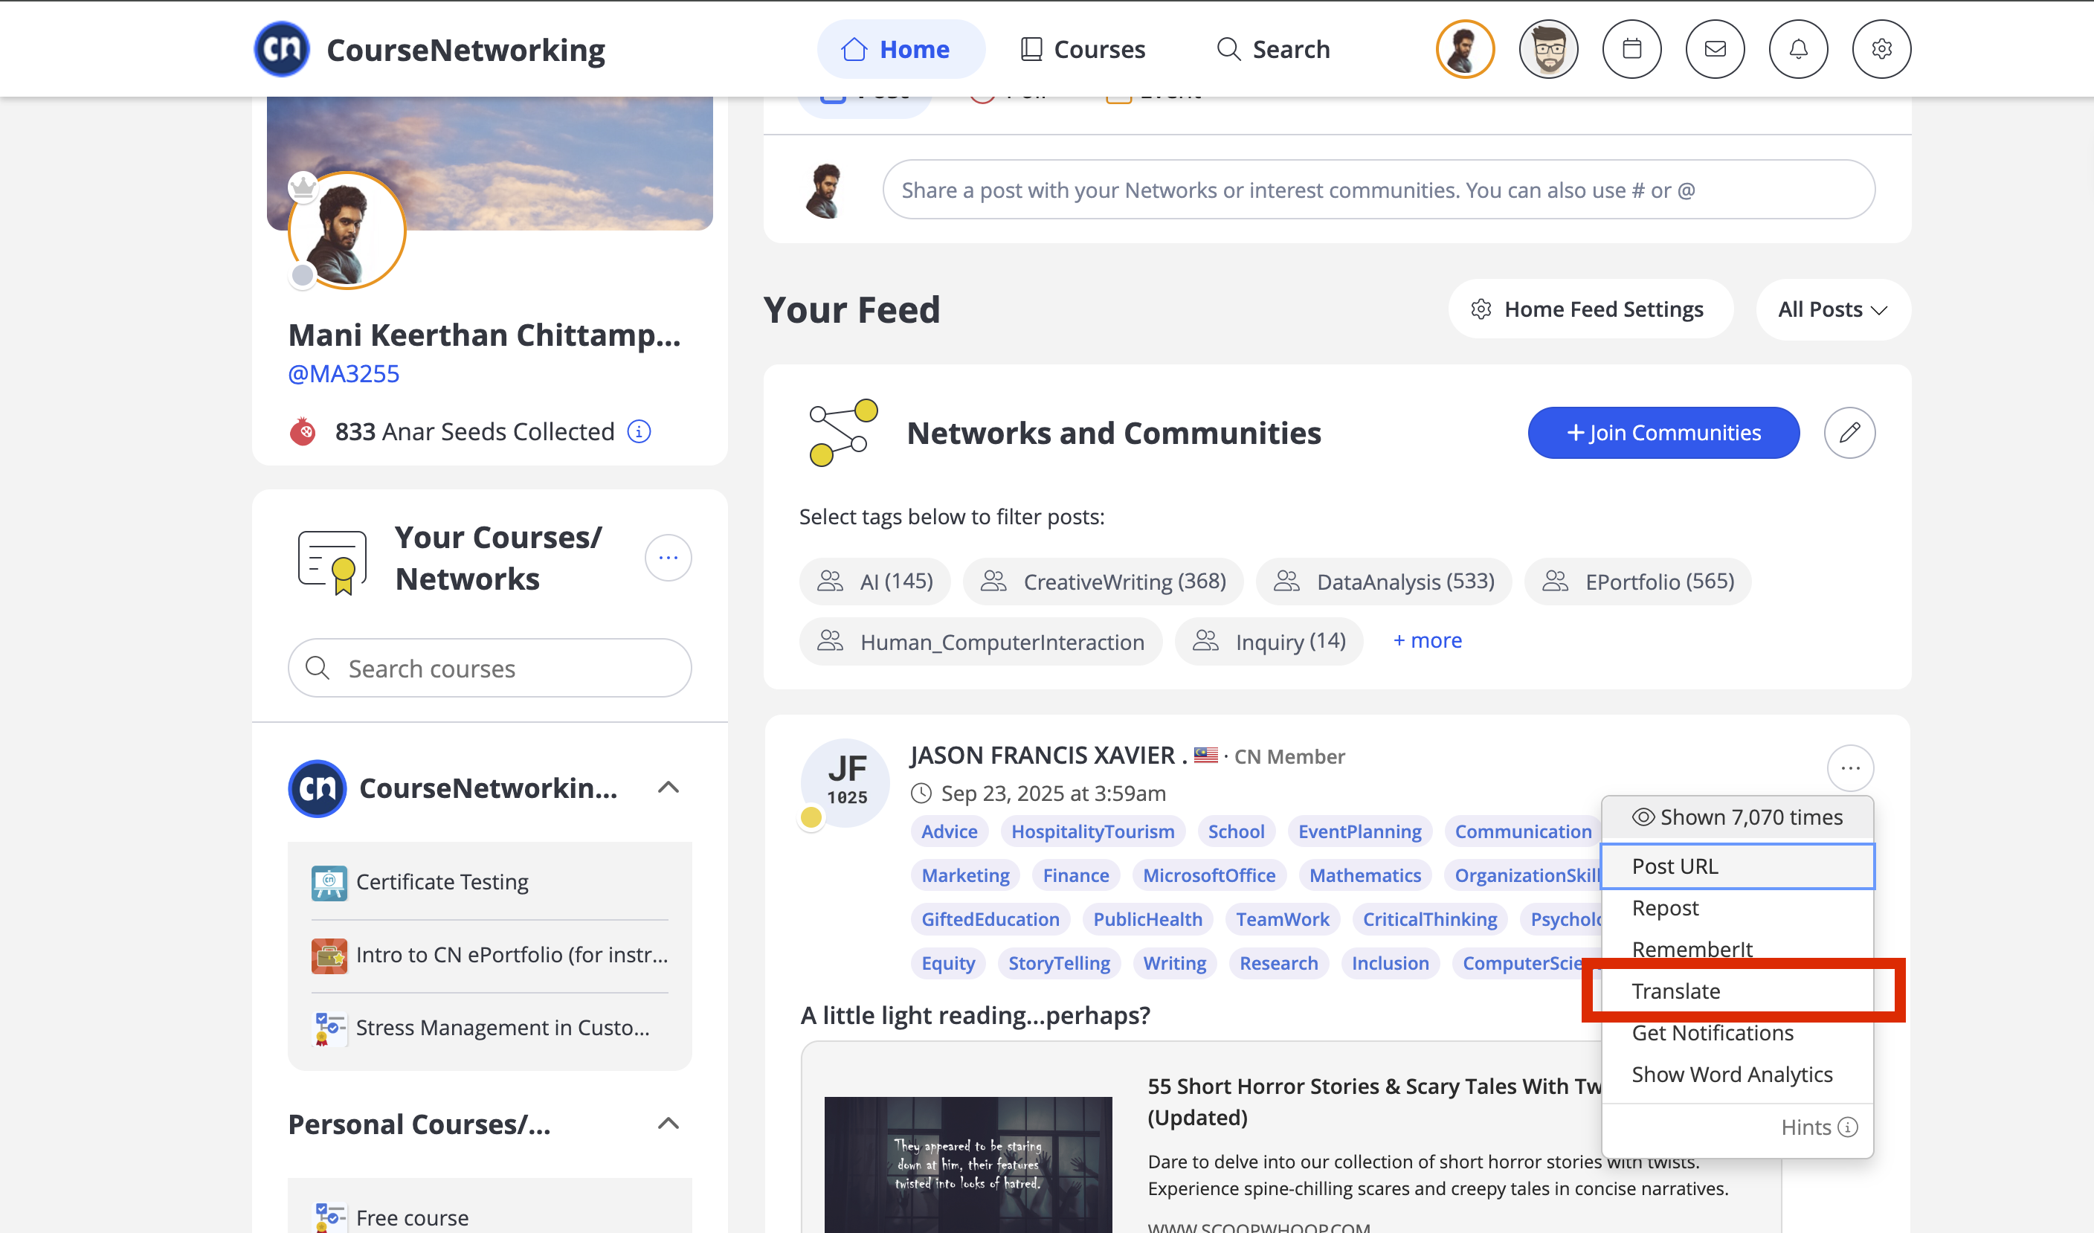The width and height of the screenshot is (2094, 1233).
Task: Click the large profile photo on sidebar
Action: click(347, 230)
